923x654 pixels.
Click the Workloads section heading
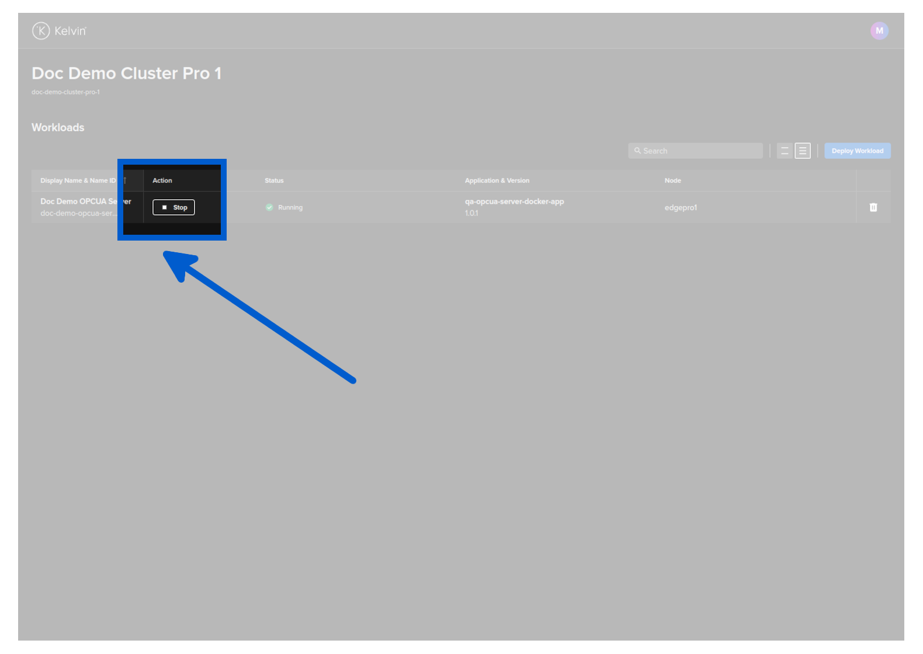tap(58, 127)
